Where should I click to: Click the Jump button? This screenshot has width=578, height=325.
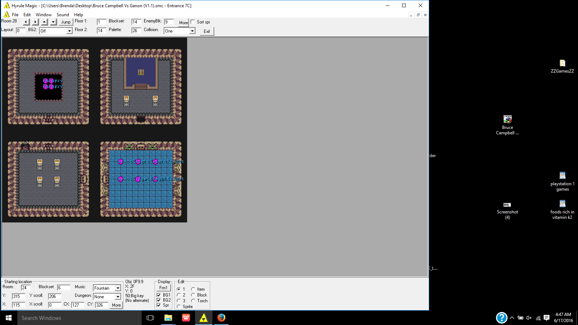[x=66, y=22]
